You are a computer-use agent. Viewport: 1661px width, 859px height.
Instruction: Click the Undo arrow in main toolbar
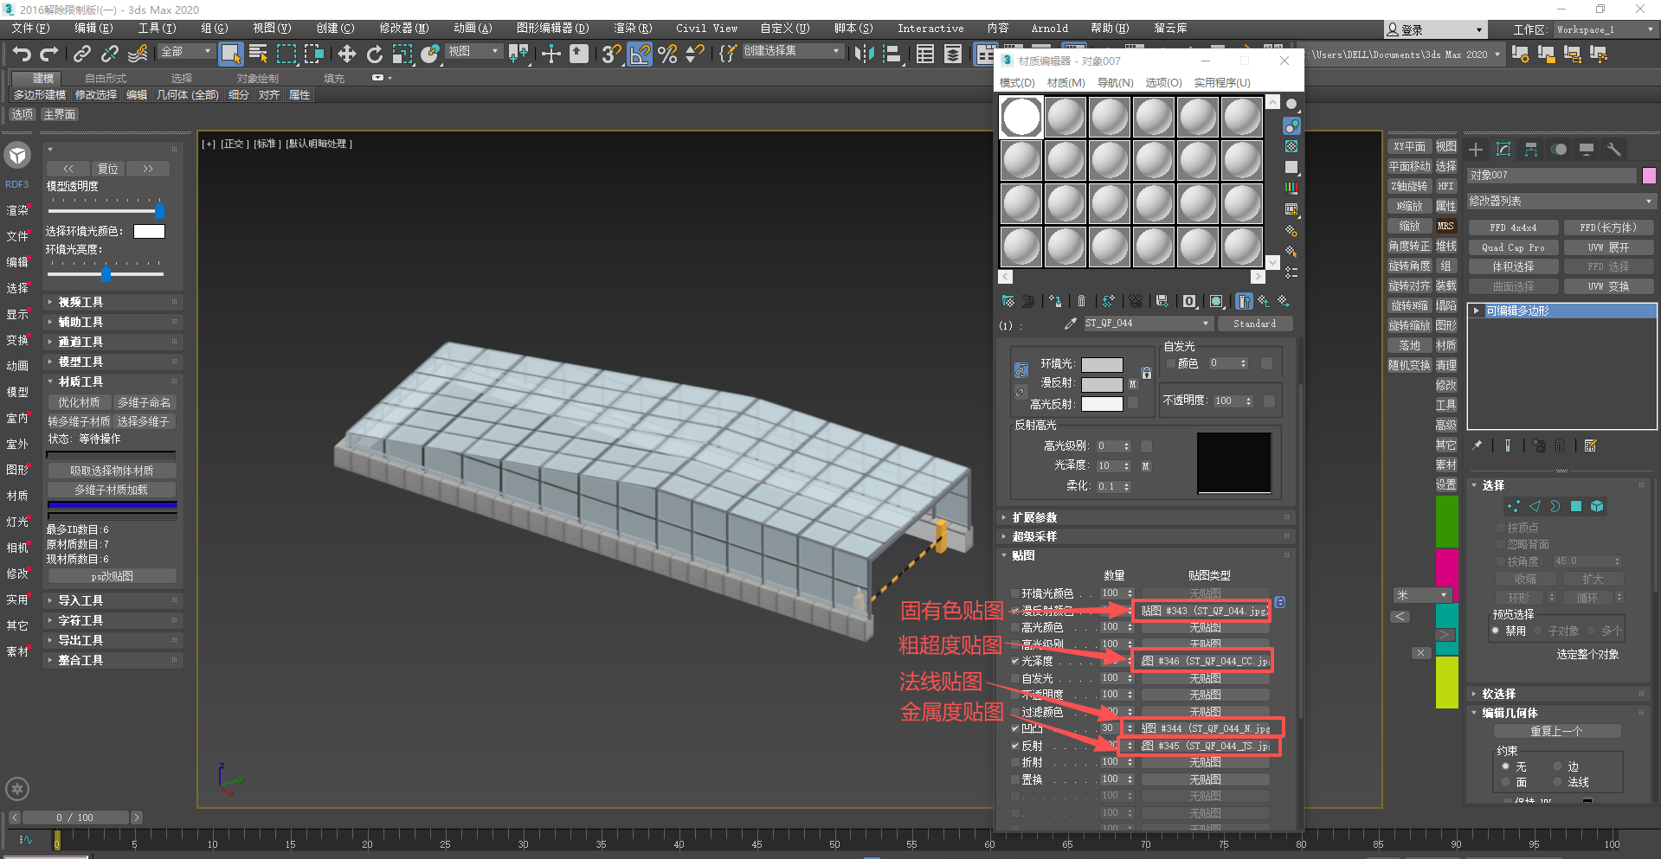pos(21,54)
